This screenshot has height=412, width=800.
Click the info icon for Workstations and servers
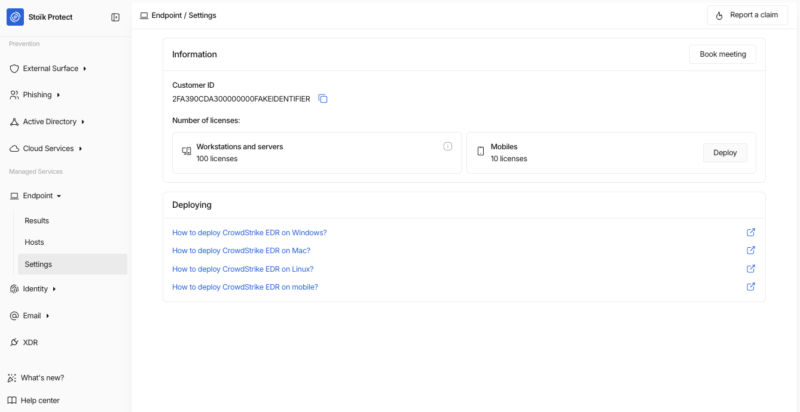point(447,146)
